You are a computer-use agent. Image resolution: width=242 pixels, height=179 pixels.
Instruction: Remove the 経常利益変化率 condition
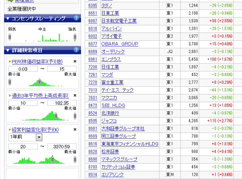click(x=75, y=129)
